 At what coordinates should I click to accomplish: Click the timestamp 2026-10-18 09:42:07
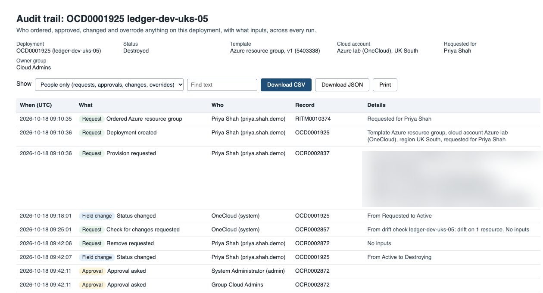pyautogui.click(x=46, y=257)
